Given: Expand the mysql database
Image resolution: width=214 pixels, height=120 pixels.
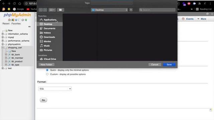Looking at the screenshot, I should [3, 37].
